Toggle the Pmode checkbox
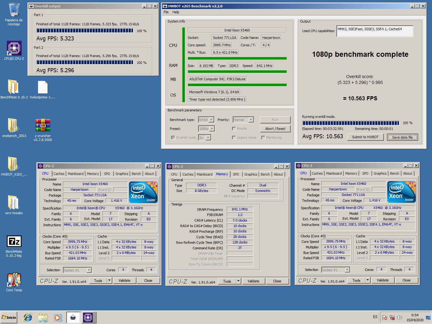Image resolution: width=432 pixels, height=324 pixels. [234, 129]
